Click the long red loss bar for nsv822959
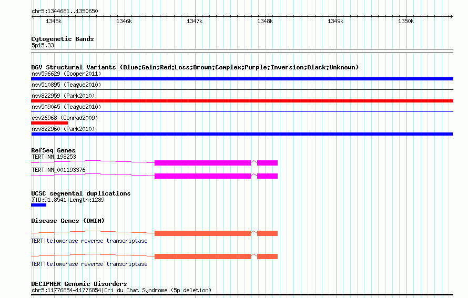Screen dimensions: 468x298 (x=242, y=101)
